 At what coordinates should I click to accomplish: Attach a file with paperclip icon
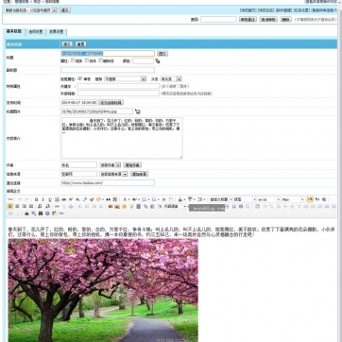pos(145,206)
